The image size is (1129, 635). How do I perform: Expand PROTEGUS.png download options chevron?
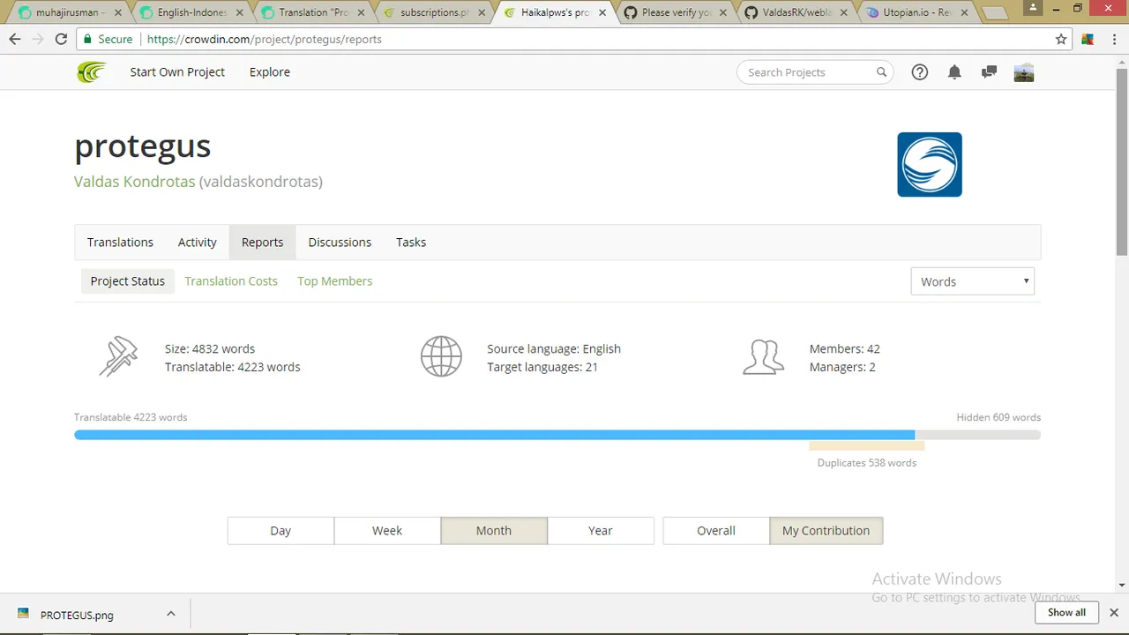click(171, 614)
